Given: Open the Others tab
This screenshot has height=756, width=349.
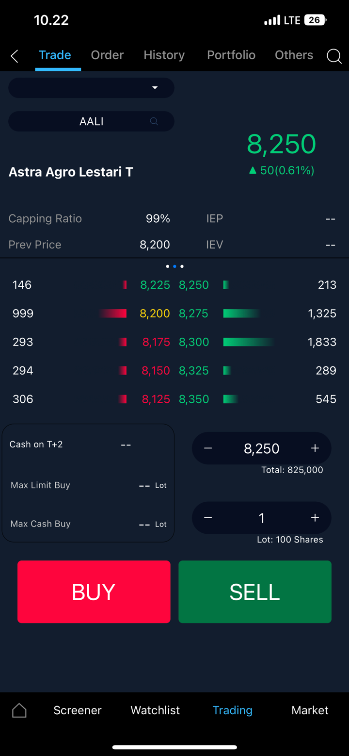Looking at the screenshot, I should click(294, 55).
